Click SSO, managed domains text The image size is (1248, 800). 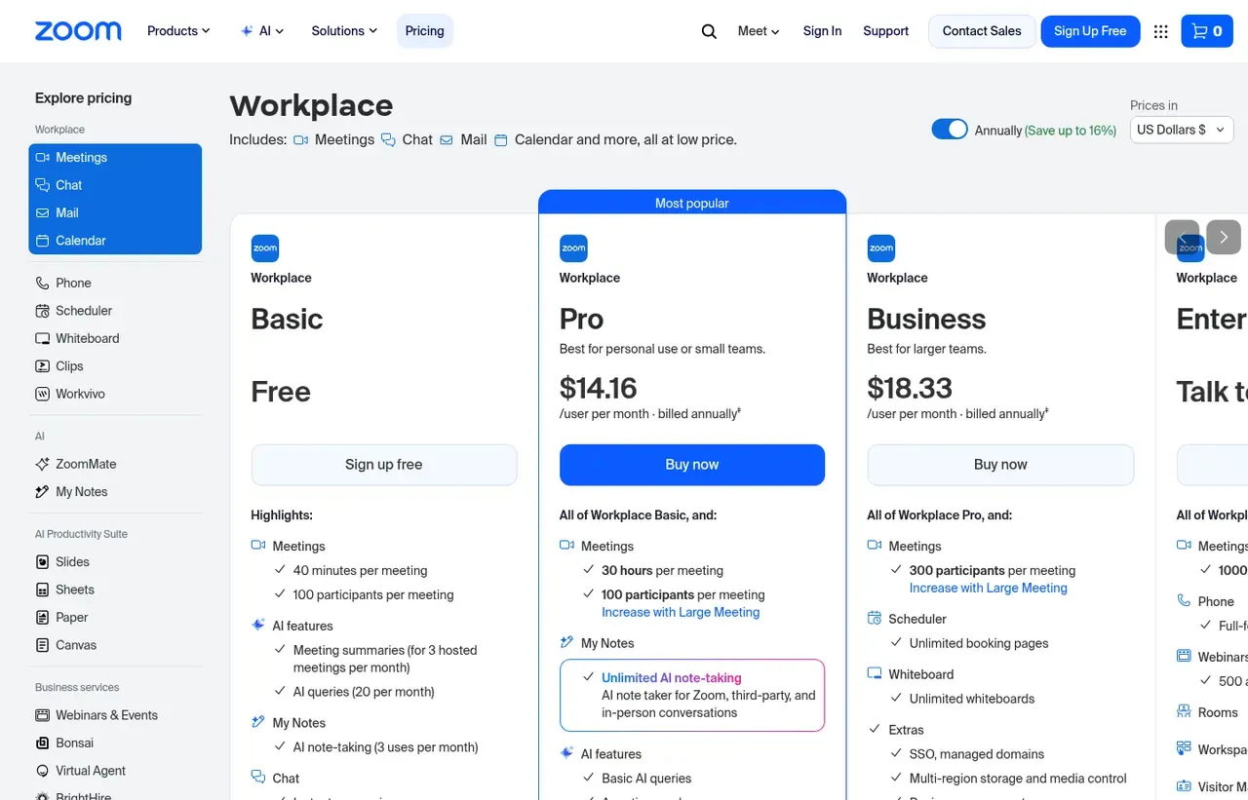[977, 754]
